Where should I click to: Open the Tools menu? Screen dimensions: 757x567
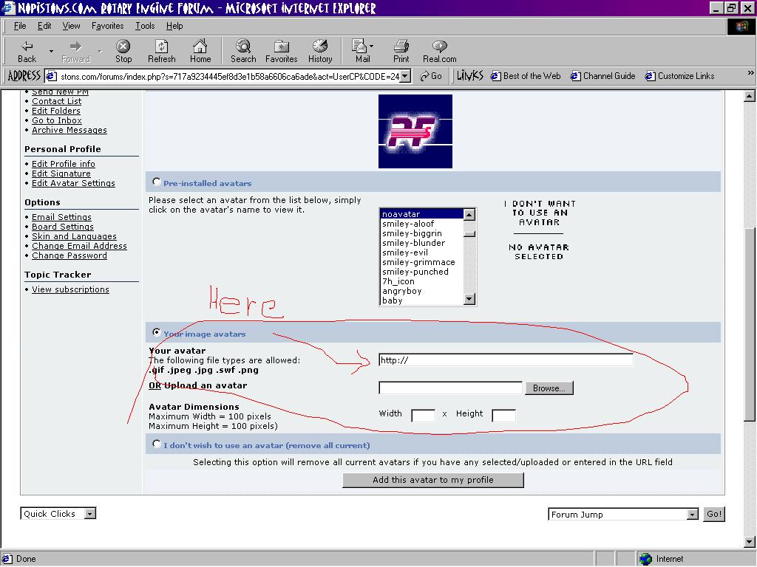pyautogui.click(x=145, y=26)
